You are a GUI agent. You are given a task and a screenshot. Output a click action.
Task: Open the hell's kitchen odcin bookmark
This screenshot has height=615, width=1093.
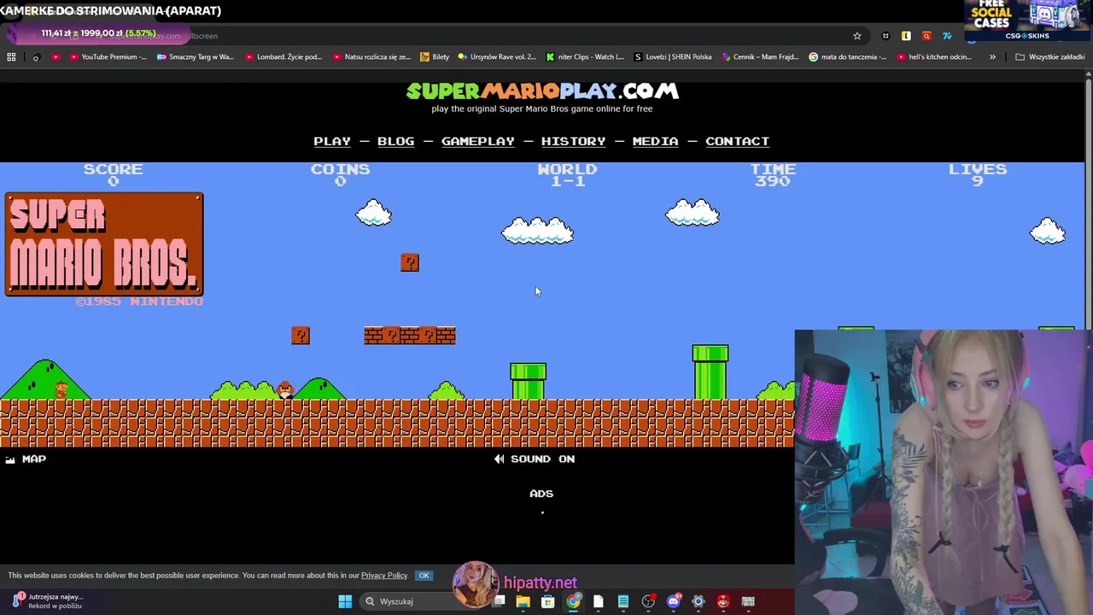pyautogui.click(x=936, y=57)
